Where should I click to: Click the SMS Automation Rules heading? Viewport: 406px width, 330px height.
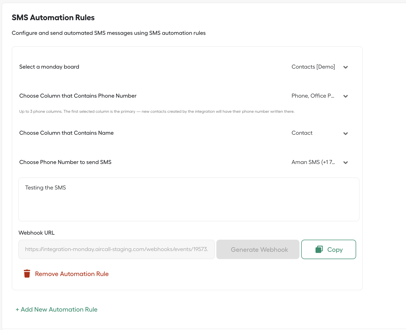(53, 17)
